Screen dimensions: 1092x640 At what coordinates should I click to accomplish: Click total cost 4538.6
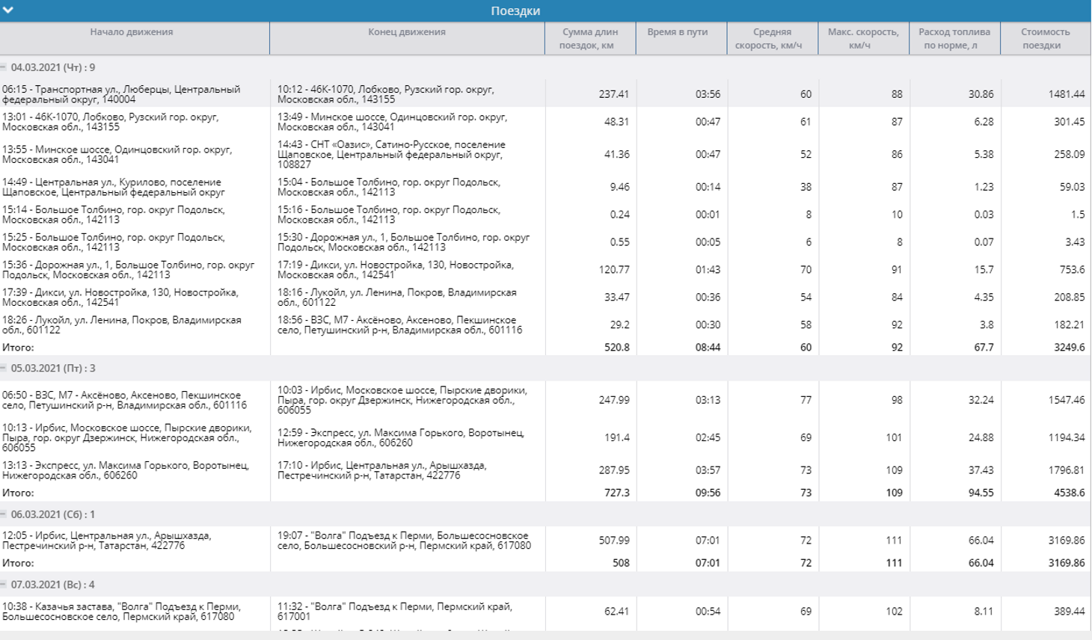[x=1070, y=493]
